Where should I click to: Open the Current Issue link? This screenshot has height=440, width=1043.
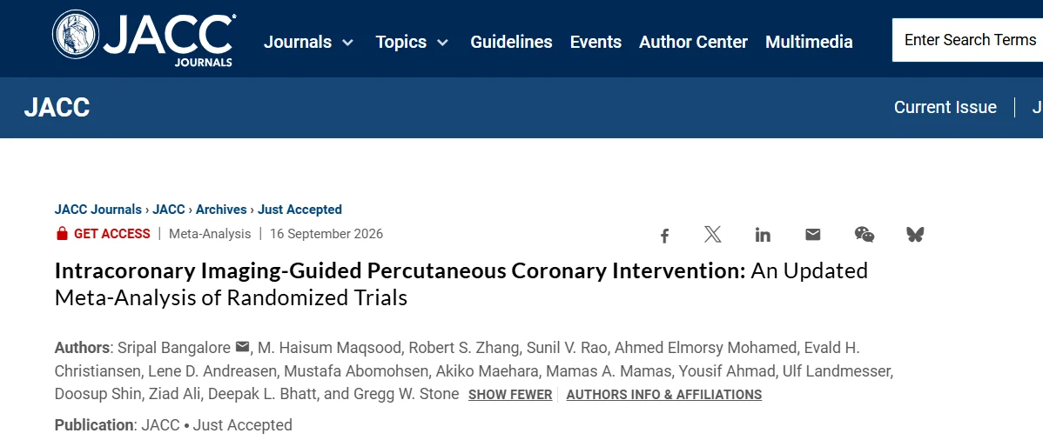point(945,107)
